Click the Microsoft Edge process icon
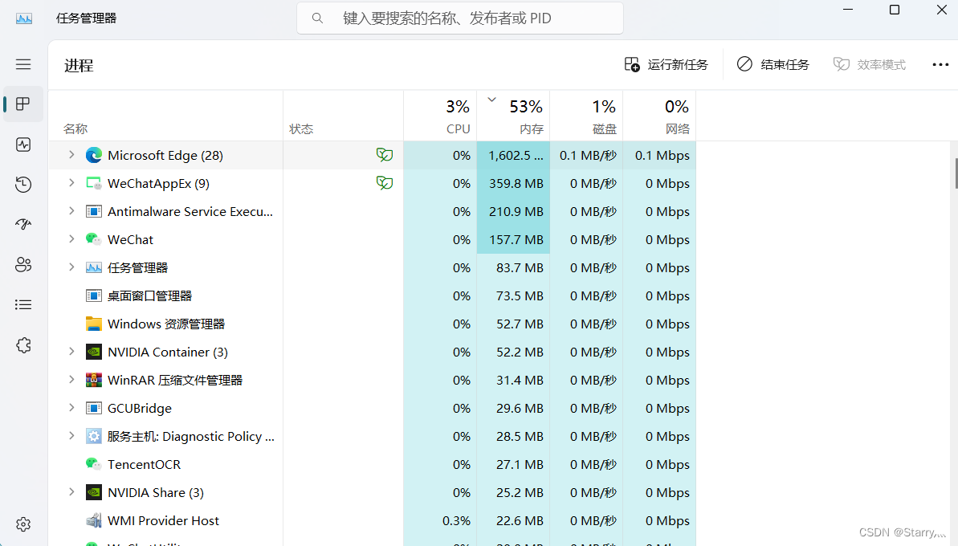The image size is (958, 546). 93,155
